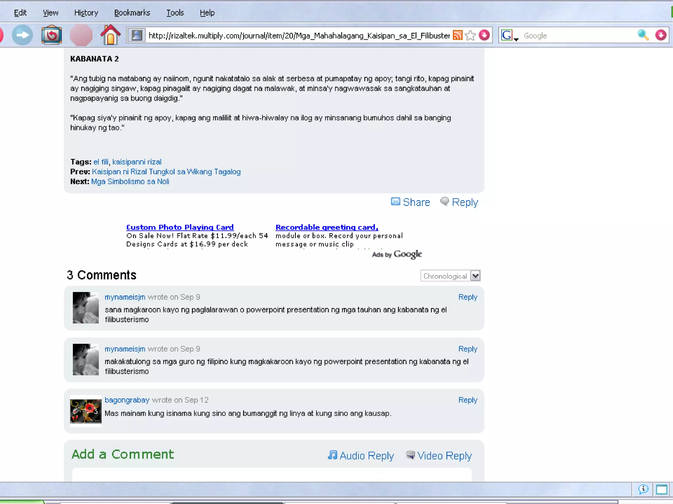Click the RSS feed icon in address bar

[x=457, y=35]
